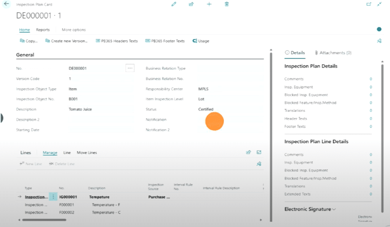The width and height of the screenshot is (390, 227).
Task: Open the Attachments tab in factbox
Action: [333, 53]
